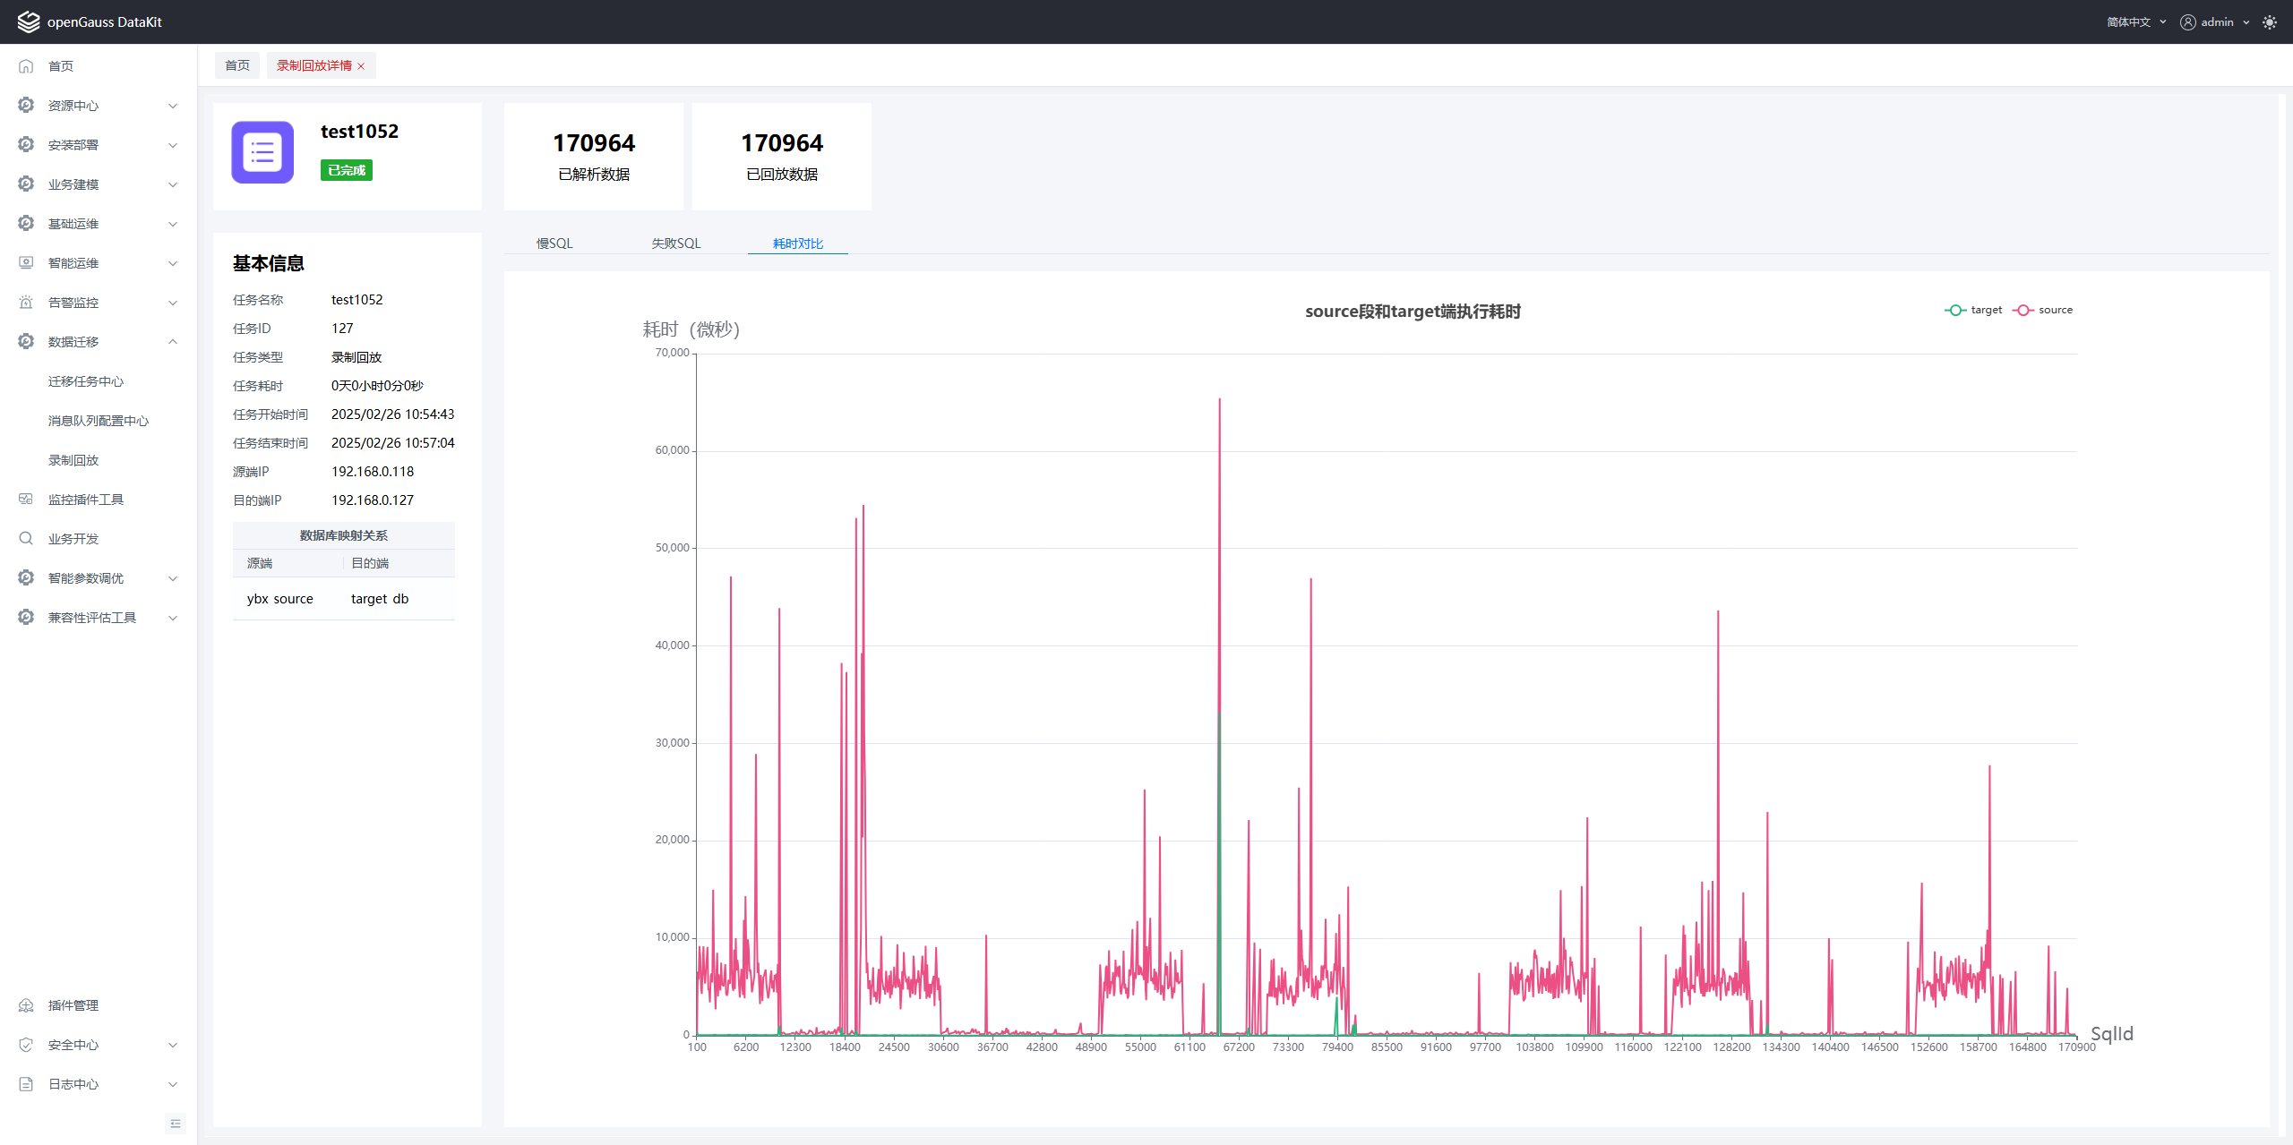Click the openGauss DataKit logo icon

[x=29, y=21]
